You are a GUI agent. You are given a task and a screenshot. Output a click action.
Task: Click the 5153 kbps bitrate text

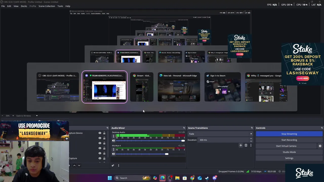pyautogui.click(x=256, y=171)
